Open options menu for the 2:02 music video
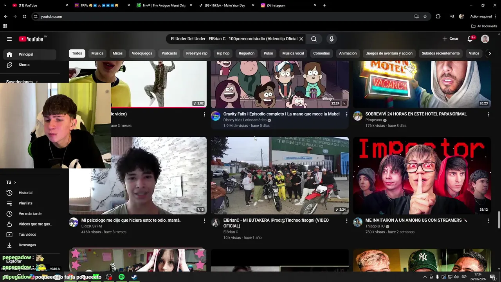 [x=204, y=114]
